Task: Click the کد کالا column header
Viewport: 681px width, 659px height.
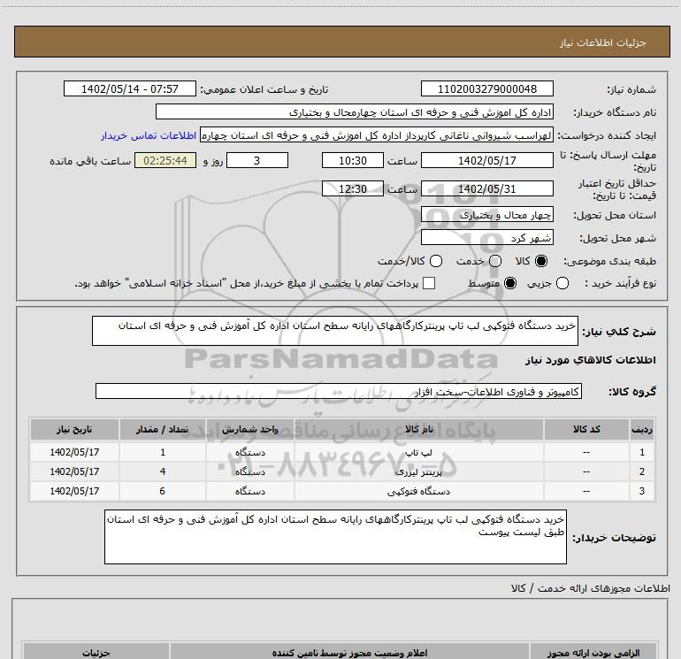Action: pyautogui.click(x=586, y=430)
